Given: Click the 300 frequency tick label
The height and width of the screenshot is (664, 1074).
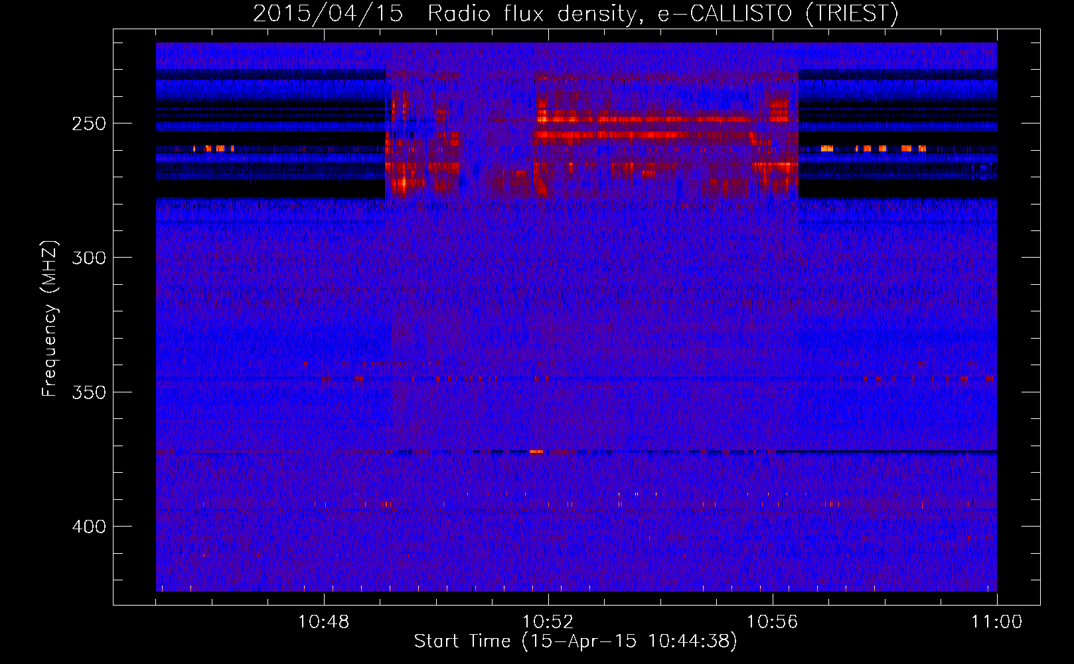Looking at the screenshot, I should pos(89,258).
